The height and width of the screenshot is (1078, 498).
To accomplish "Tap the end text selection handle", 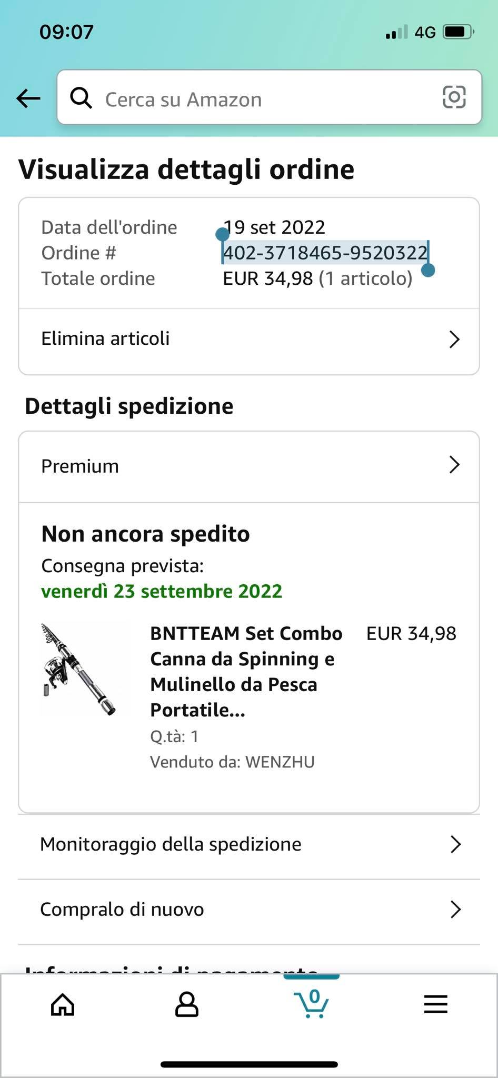I will 428,270.
